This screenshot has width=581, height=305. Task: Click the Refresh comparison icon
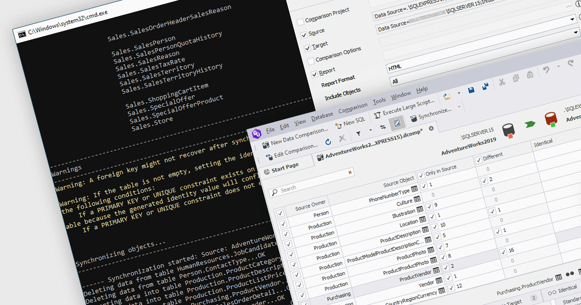(328, 142)
